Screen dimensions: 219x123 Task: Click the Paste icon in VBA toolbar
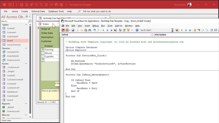86,30
